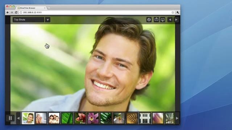The image size is (232, 130).
Task: Close the ShowTime Browser tab
Action: 45,8
